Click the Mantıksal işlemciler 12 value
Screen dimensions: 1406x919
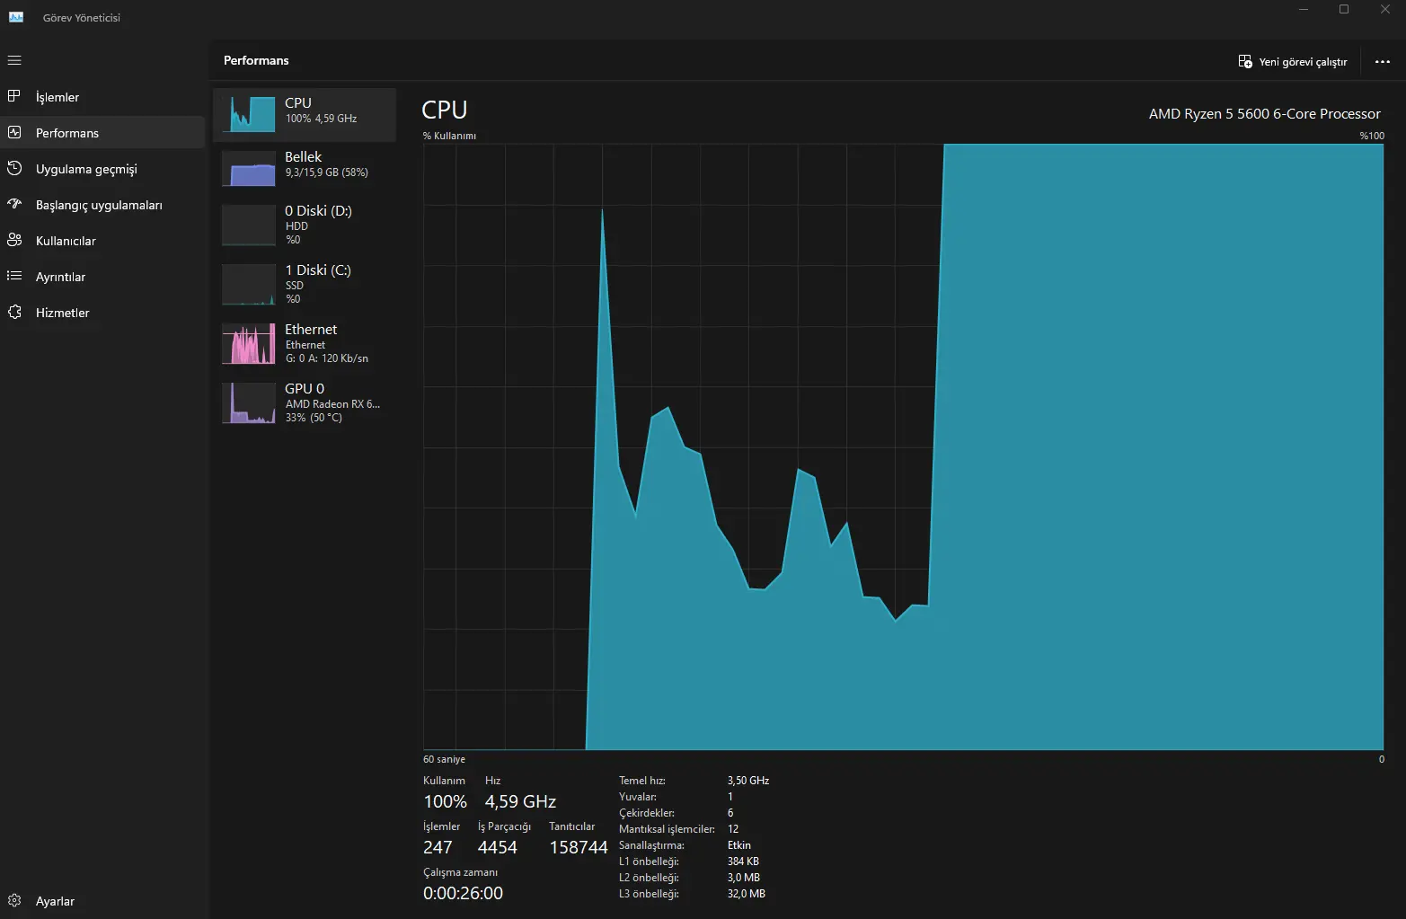(733, 829)
